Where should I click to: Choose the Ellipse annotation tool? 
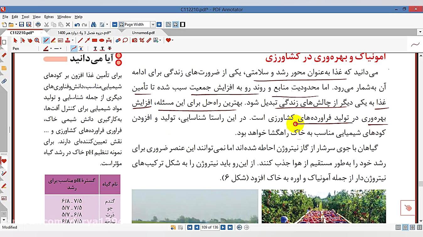click(101, 40)
